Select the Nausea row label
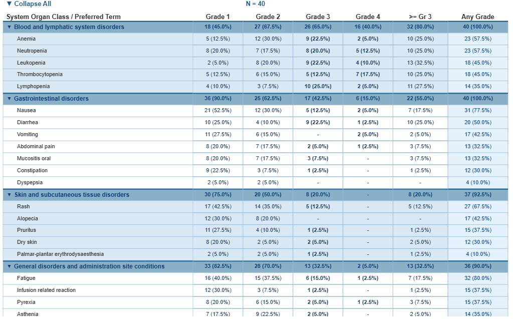 pos(27,111)
